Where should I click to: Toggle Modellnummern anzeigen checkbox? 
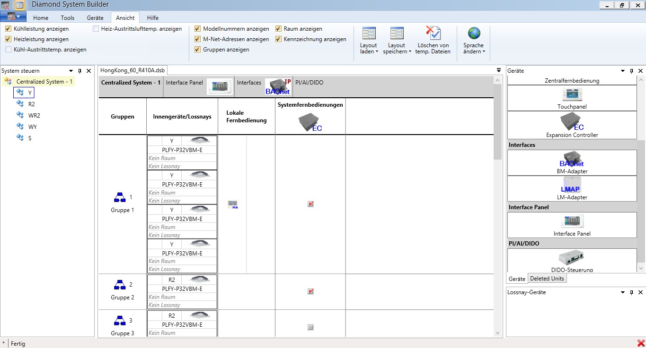(197, 29)
